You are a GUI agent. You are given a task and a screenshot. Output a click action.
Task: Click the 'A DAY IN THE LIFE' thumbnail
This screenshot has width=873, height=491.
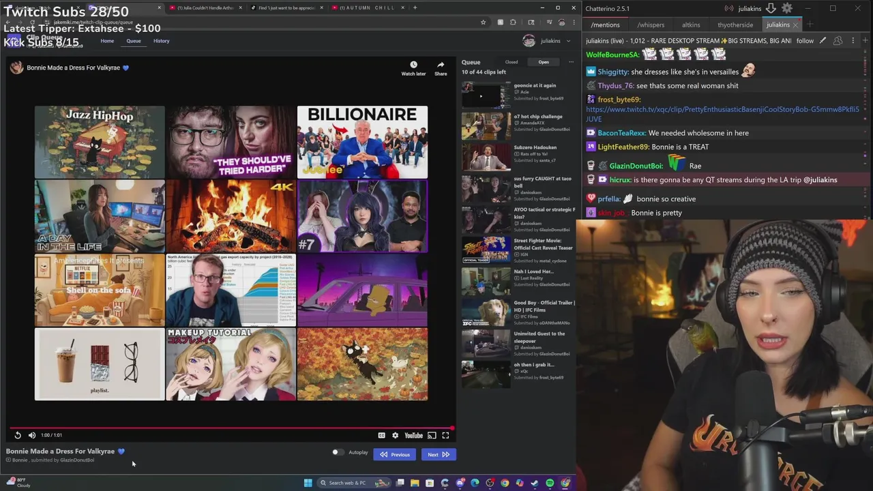click(100, 216)
